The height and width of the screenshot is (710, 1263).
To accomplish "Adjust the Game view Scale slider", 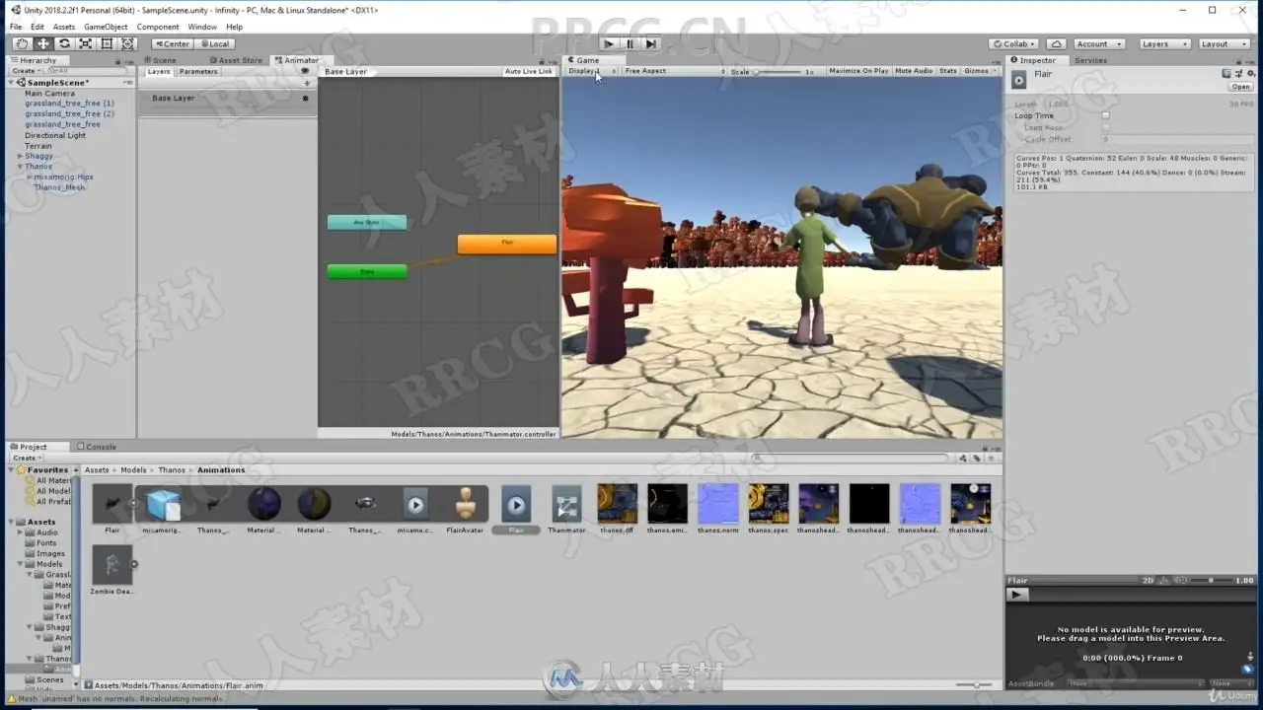I will [x=780, y=71].
